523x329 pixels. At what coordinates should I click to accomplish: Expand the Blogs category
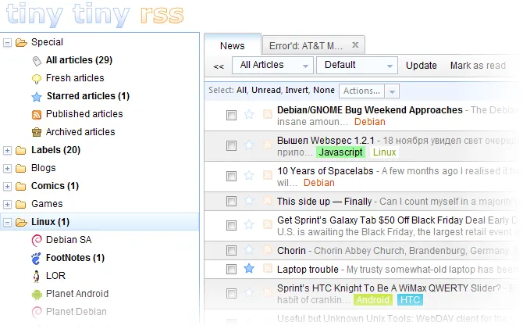click(7, 169)
